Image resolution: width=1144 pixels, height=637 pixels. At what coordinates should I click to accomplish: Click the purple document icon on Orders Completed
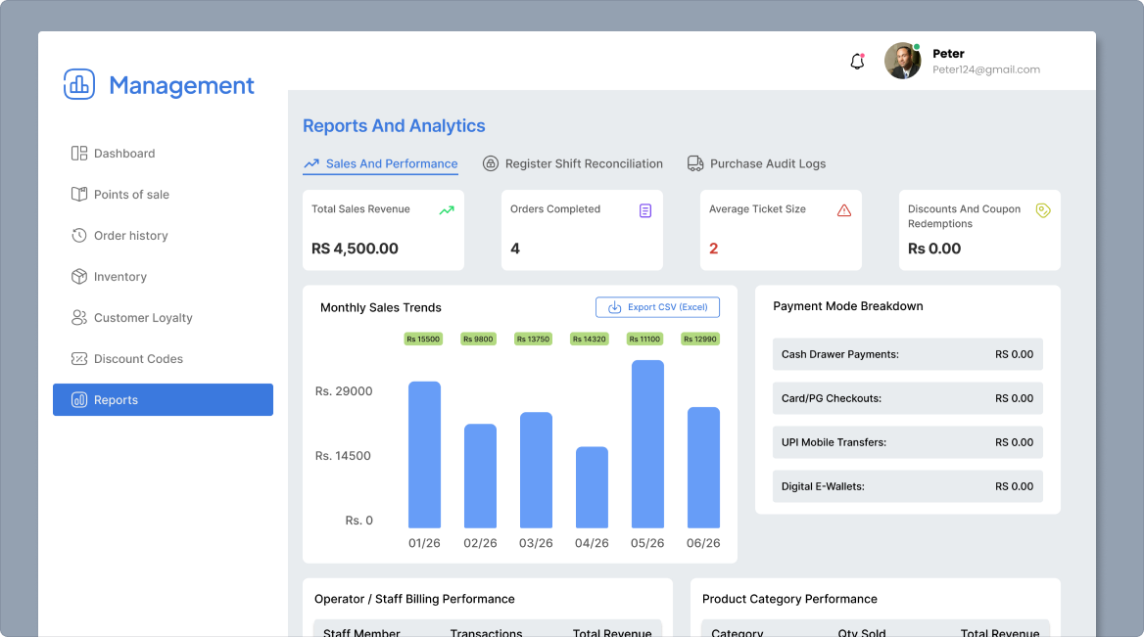coord(645,210)
